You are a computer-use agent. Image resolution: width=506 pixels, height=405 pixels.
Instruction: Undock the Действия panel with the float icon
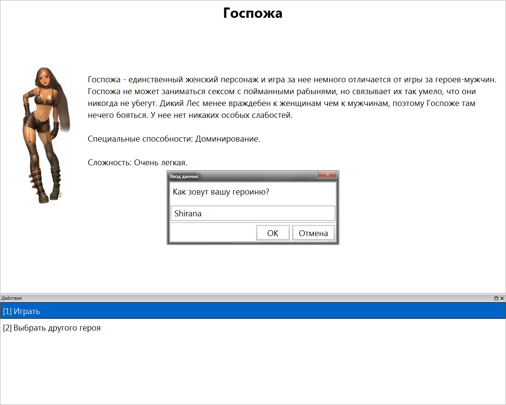tap(496, 298)
